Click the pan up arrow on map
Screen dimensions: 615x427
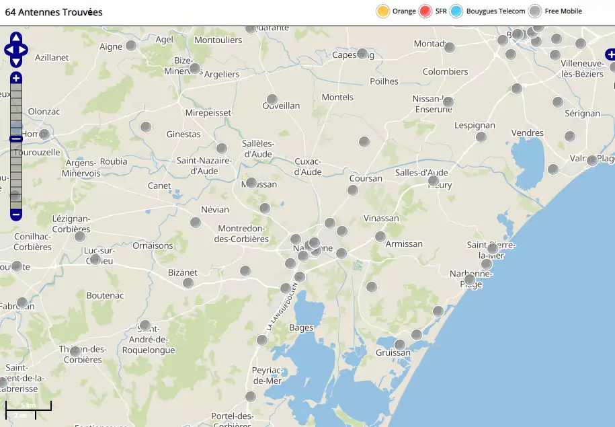[16, 39]
